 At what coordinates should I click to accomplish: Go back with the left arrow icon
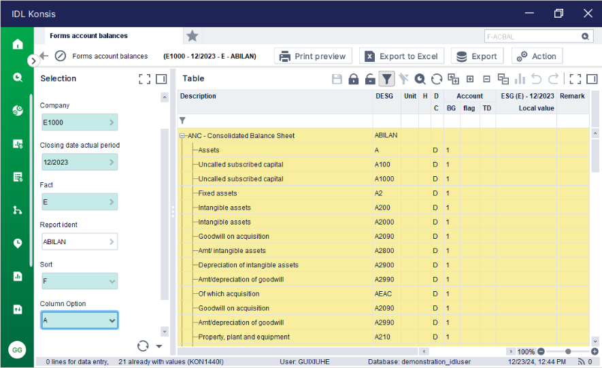[44, 56]
